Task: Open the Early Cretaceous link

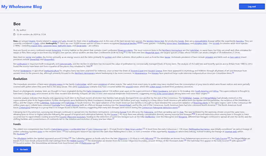Action: pos(94,91)
